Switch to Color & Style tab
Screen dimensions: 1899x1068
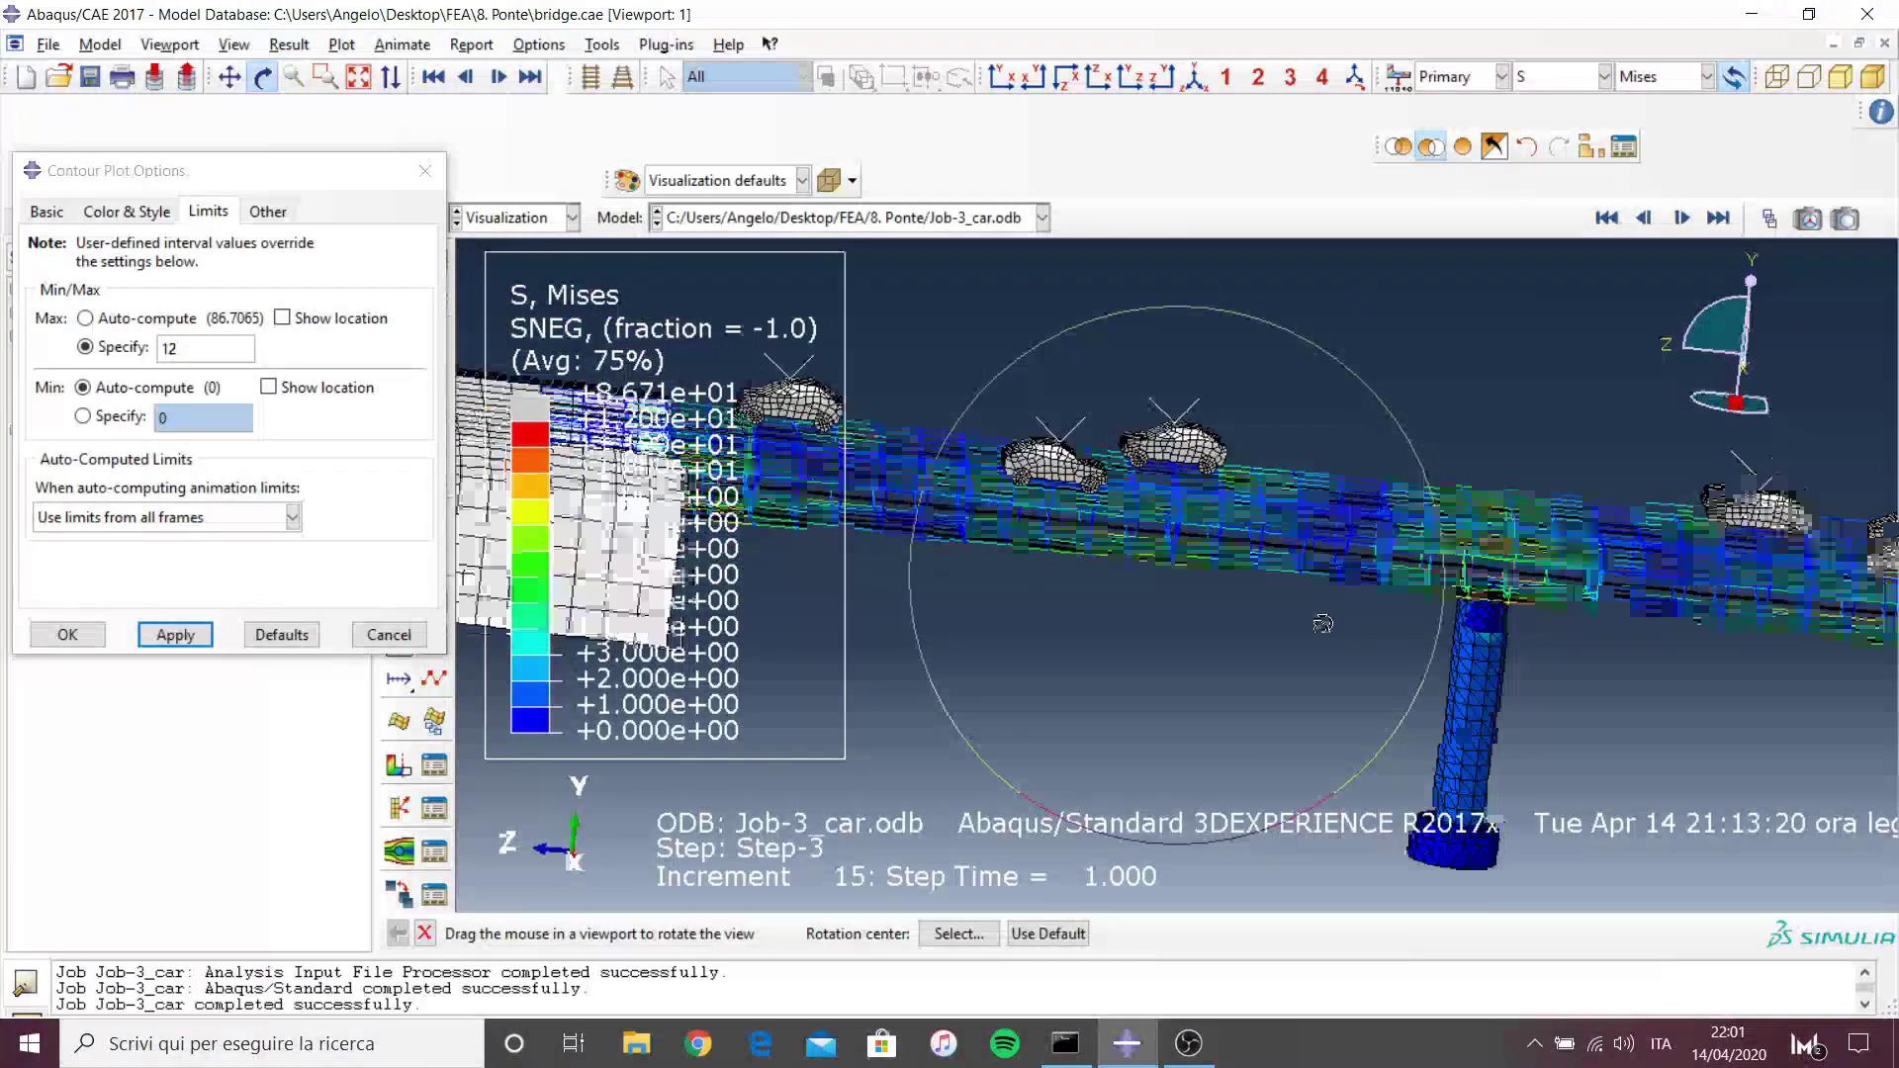point(127,212)
